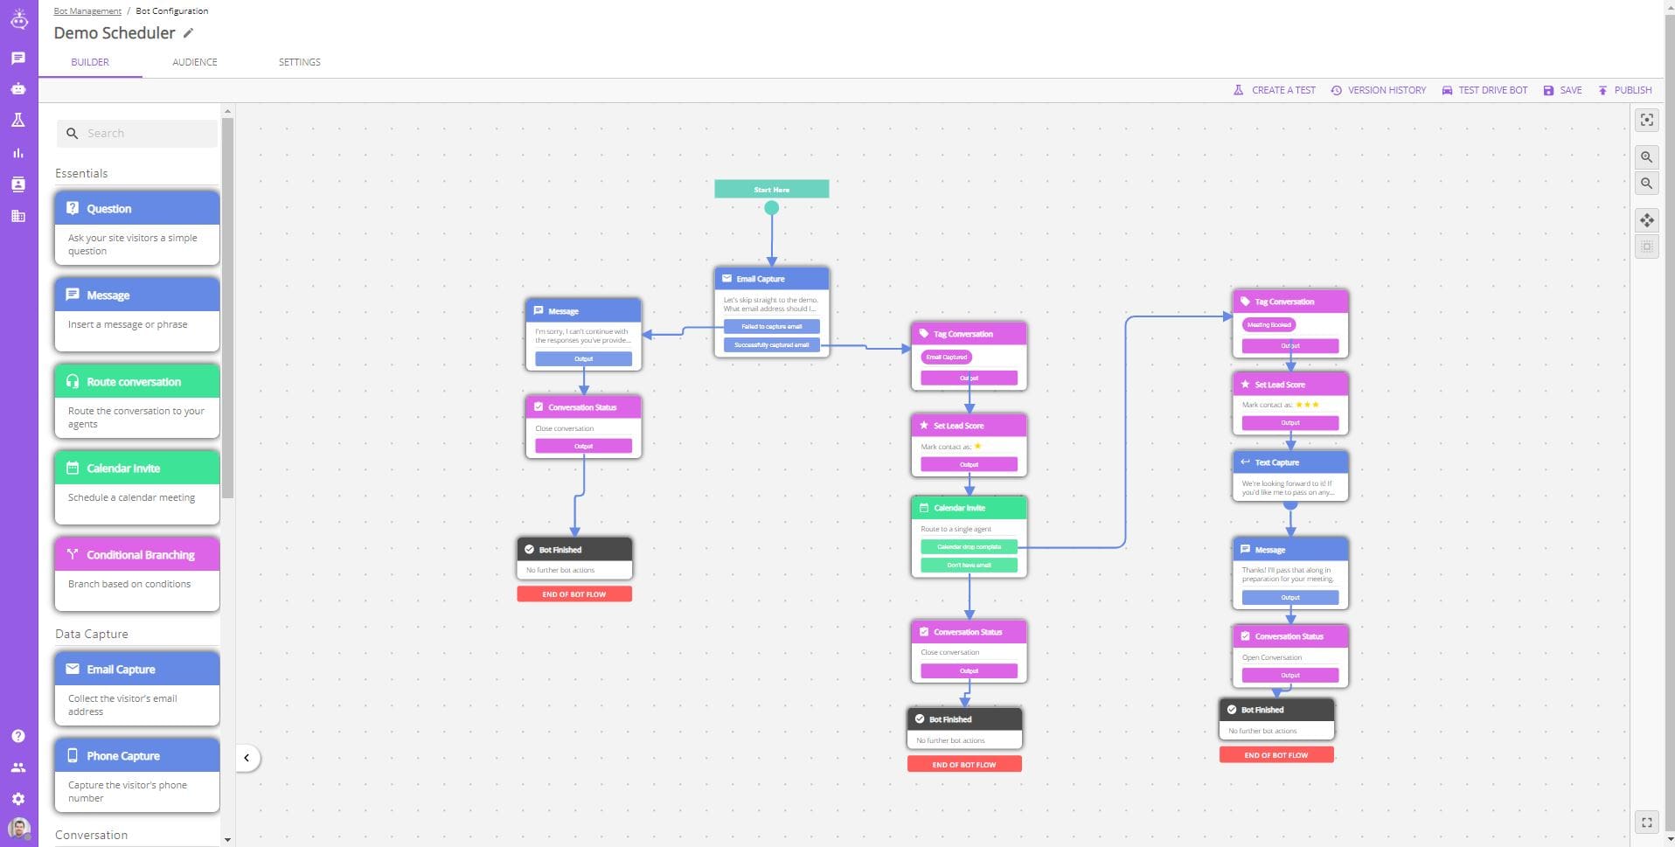Open the settings gear in sidebar
Image resolution: width=1675 pixels, height=847 pixels.
(18, 799)
